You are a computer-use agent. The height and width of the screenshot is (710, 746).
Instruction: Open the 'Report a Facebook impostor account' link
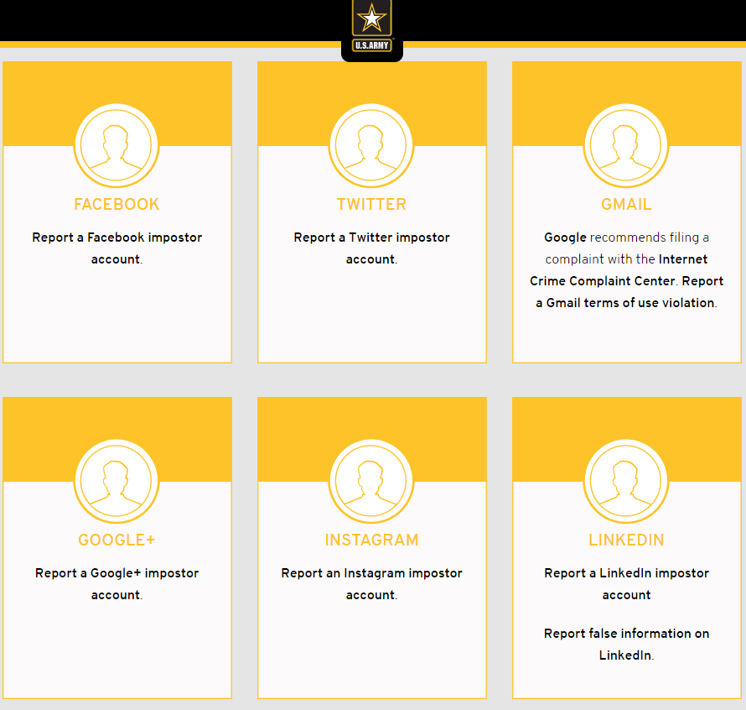117,248
